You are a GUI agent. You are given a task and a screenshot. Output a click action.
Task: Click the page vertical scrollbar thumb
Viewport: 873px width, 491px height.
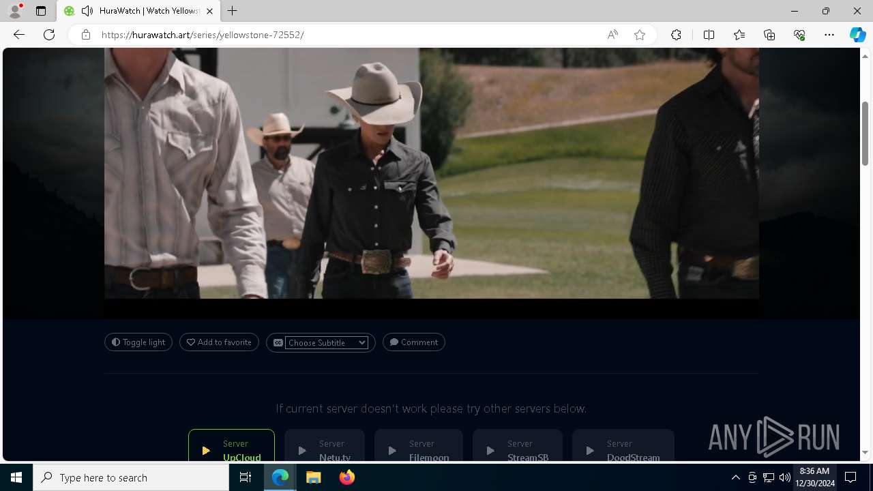pyautogui.click(x=865, y=133)
